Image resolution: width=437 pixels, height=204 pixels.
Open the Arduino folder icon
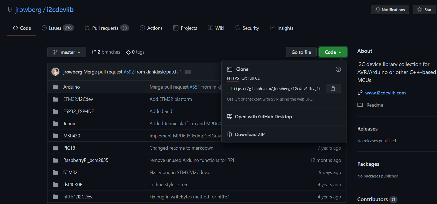coord(55,87)
